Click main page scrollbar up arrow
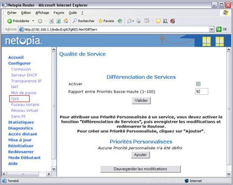This screenshot has height=185, width=233. pyautogui.click(x=229, y=50)
